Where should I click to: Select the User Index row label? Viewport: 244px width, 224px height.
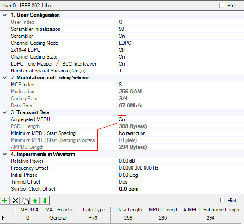(x=23, y=22)
